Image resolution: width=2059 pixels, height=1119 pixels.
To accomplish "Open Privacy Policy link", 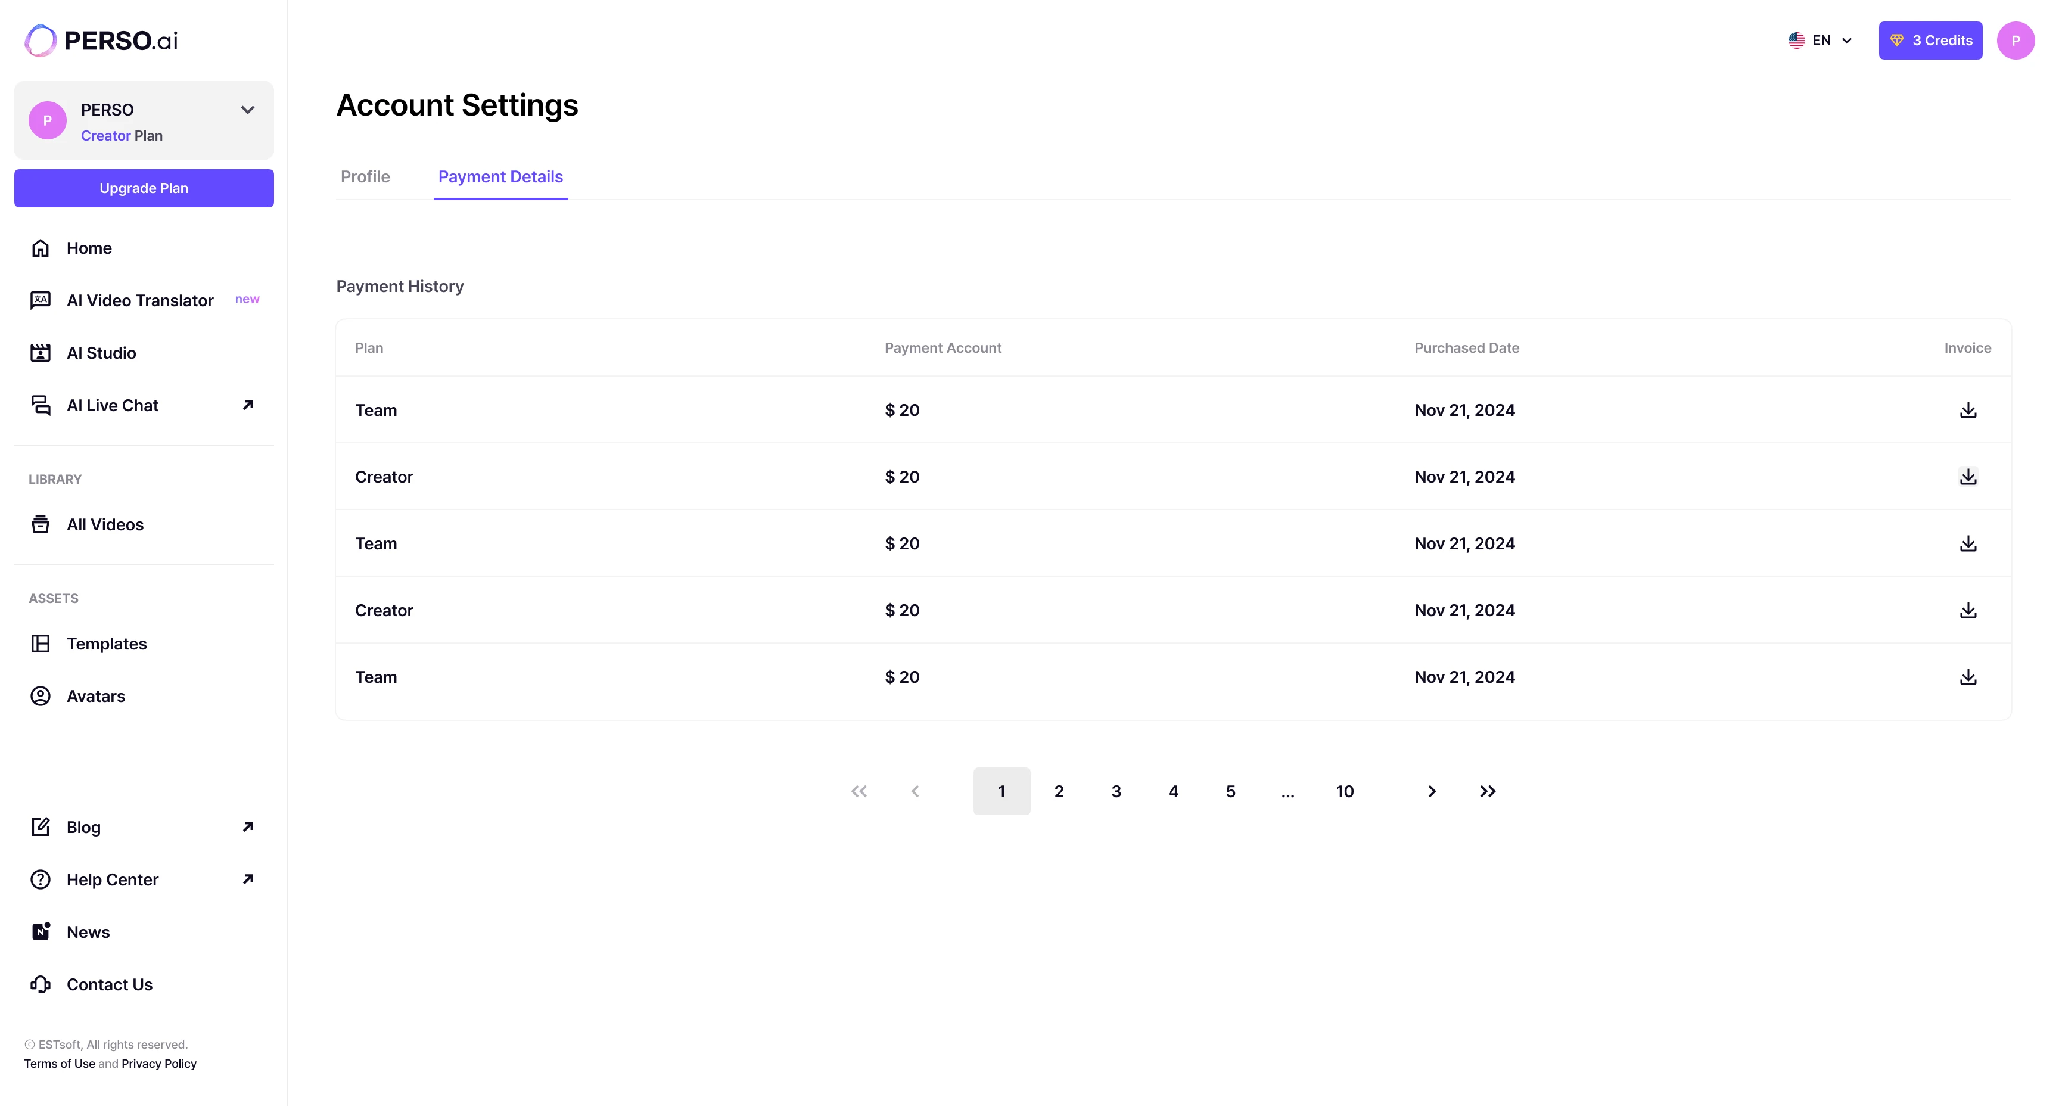I will pyautogui.click(x=159, y=1064).
